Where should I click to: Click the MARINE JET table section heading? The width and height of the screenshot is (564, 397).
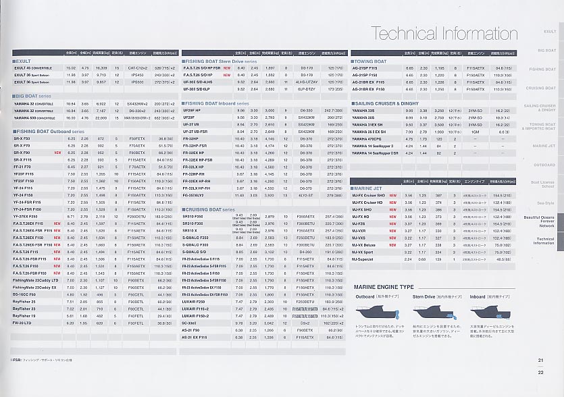tap(366, 188)
